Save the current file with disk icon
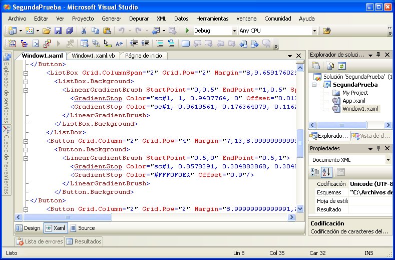This screenshot has width=395, height=260. 58,31
